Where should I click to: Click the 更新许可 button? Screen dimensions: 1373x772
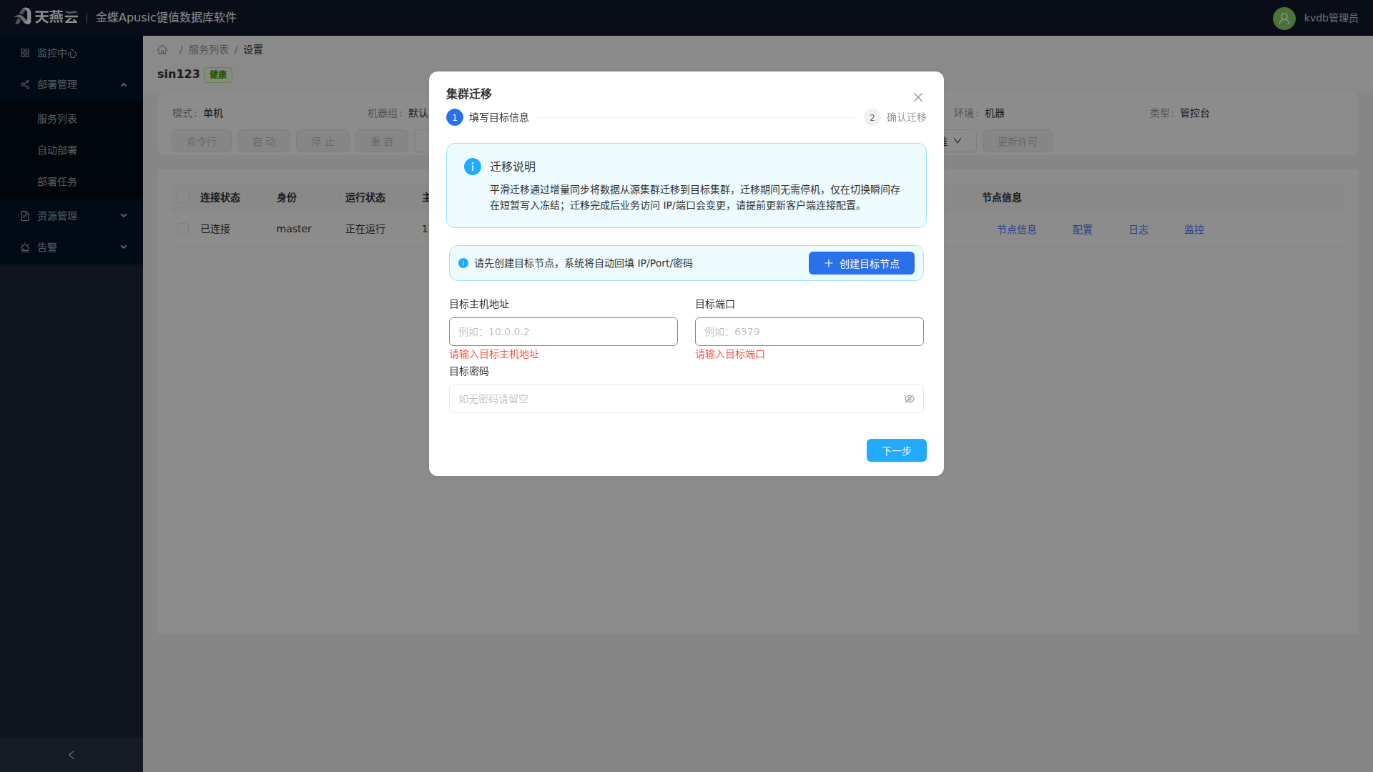click(x=1018, y=141)
